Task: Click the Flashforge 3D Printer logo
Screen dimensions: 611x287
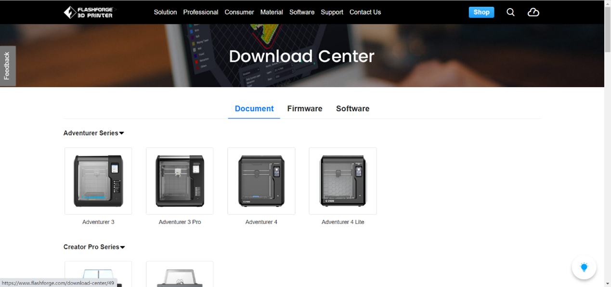Action: (x=91, y=12)
